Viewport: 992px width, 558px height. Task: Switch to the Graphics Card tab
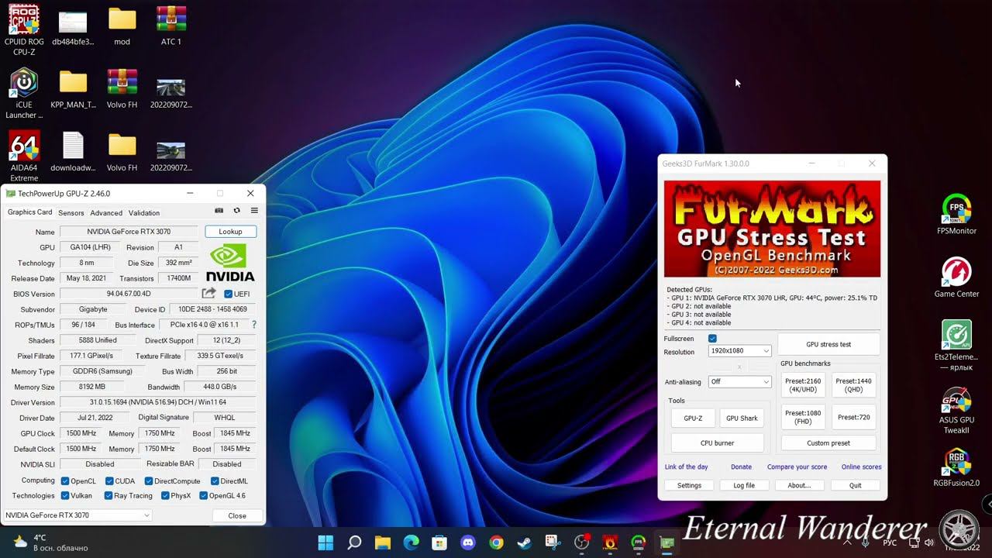30,212
